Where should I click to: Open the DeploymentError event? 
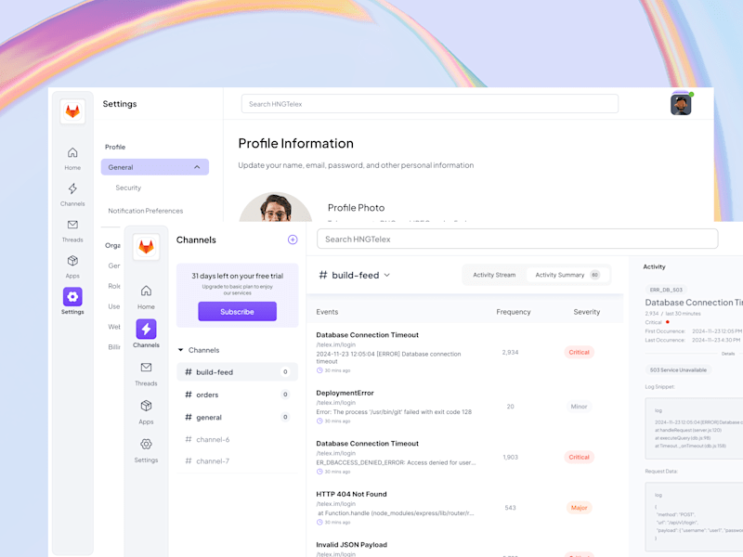(x=345, y=393)
